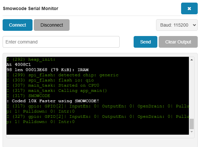Click the 'heap_init:' log line

pos(31,59)
